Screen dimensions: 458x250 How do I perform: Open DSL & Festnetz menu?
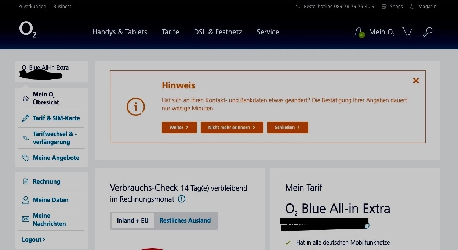(218, 32)
